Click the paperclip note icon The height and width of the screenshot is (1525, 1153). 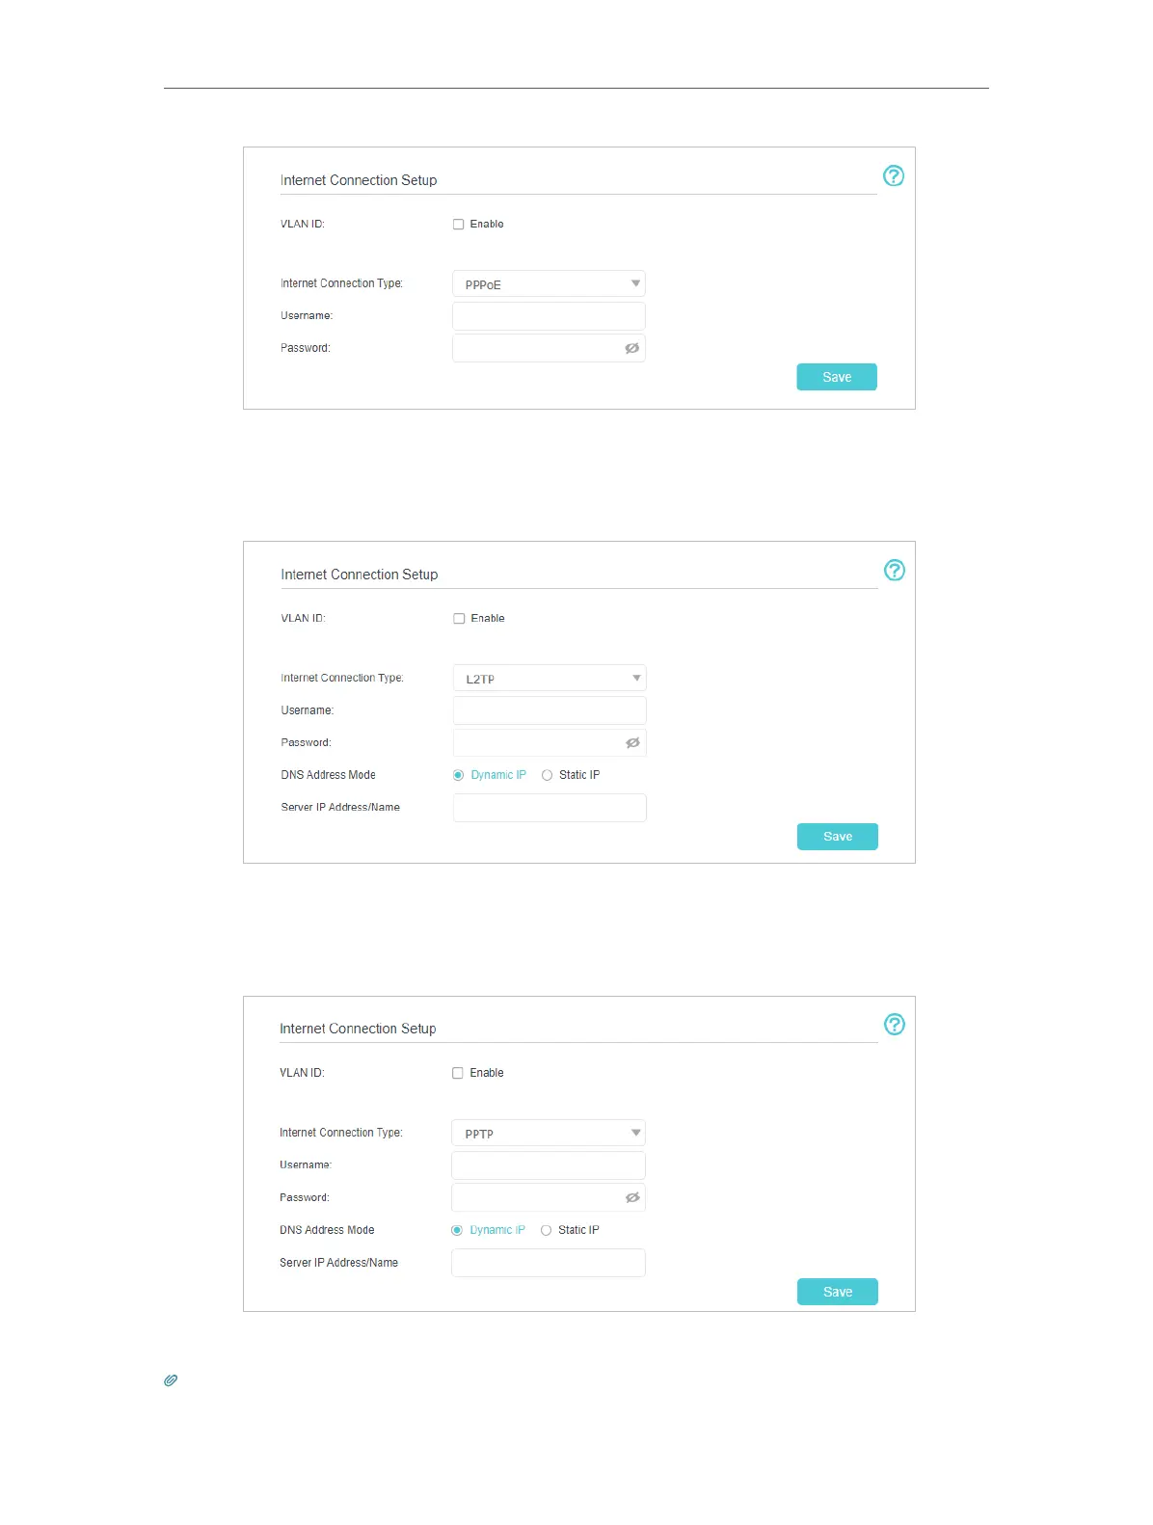tap(171, 1380)
